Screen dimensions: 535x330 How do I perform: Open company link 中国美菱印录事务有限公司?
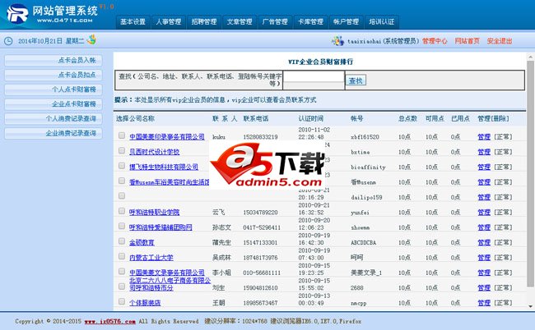167,137
